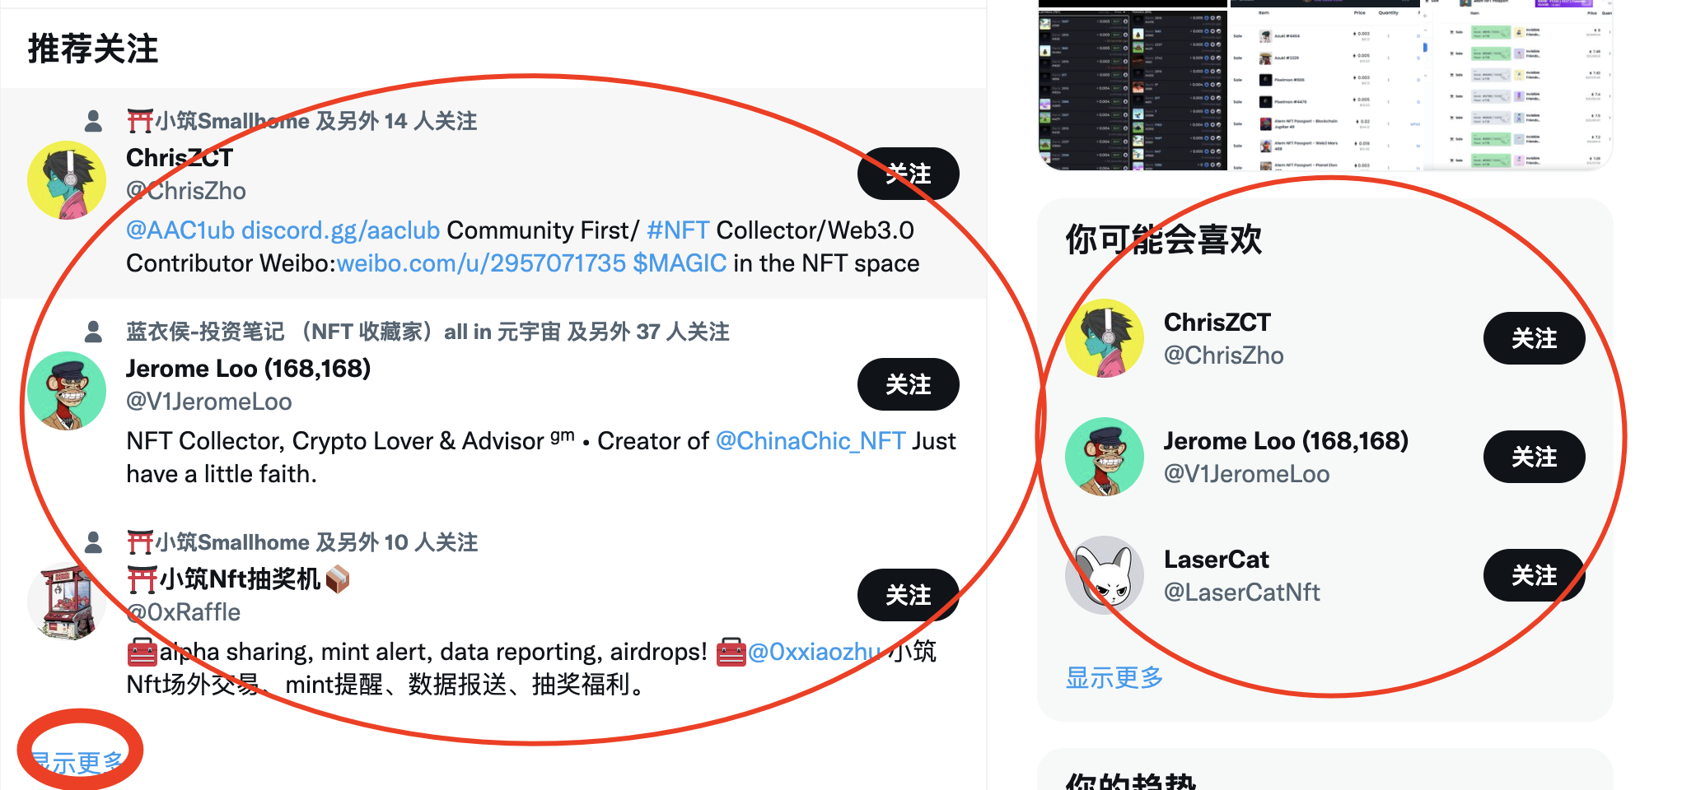Follow 小筑Nft抽奖机 with 关注 button
Screen dimensions: 1682x790
coord(909,595)
